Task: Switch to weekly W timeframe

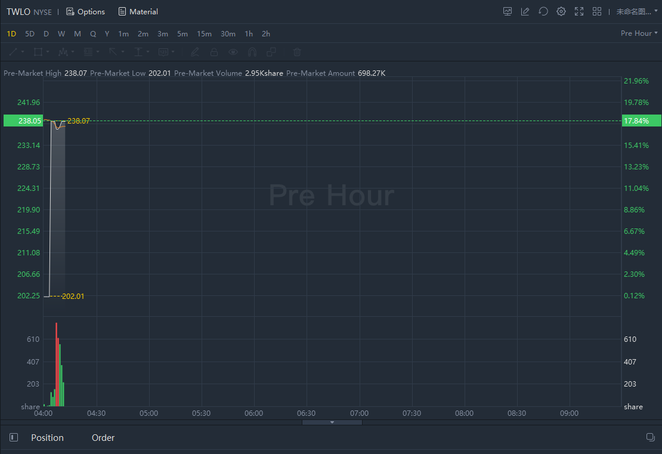Action: coord(61,34)
